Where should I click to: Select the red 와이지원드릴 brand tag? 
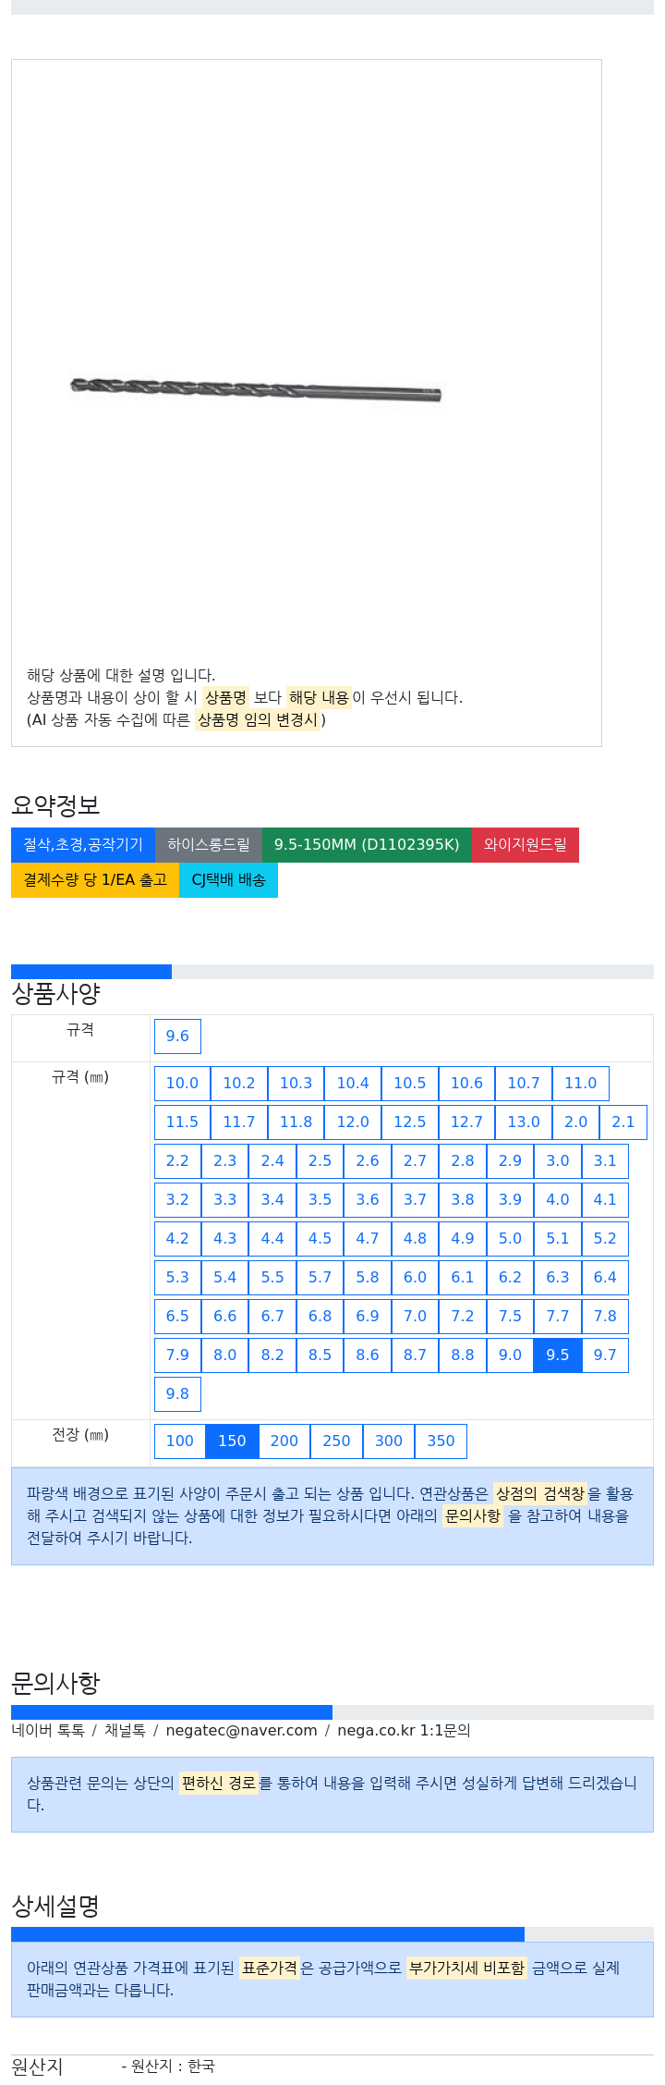pos(526,845)
